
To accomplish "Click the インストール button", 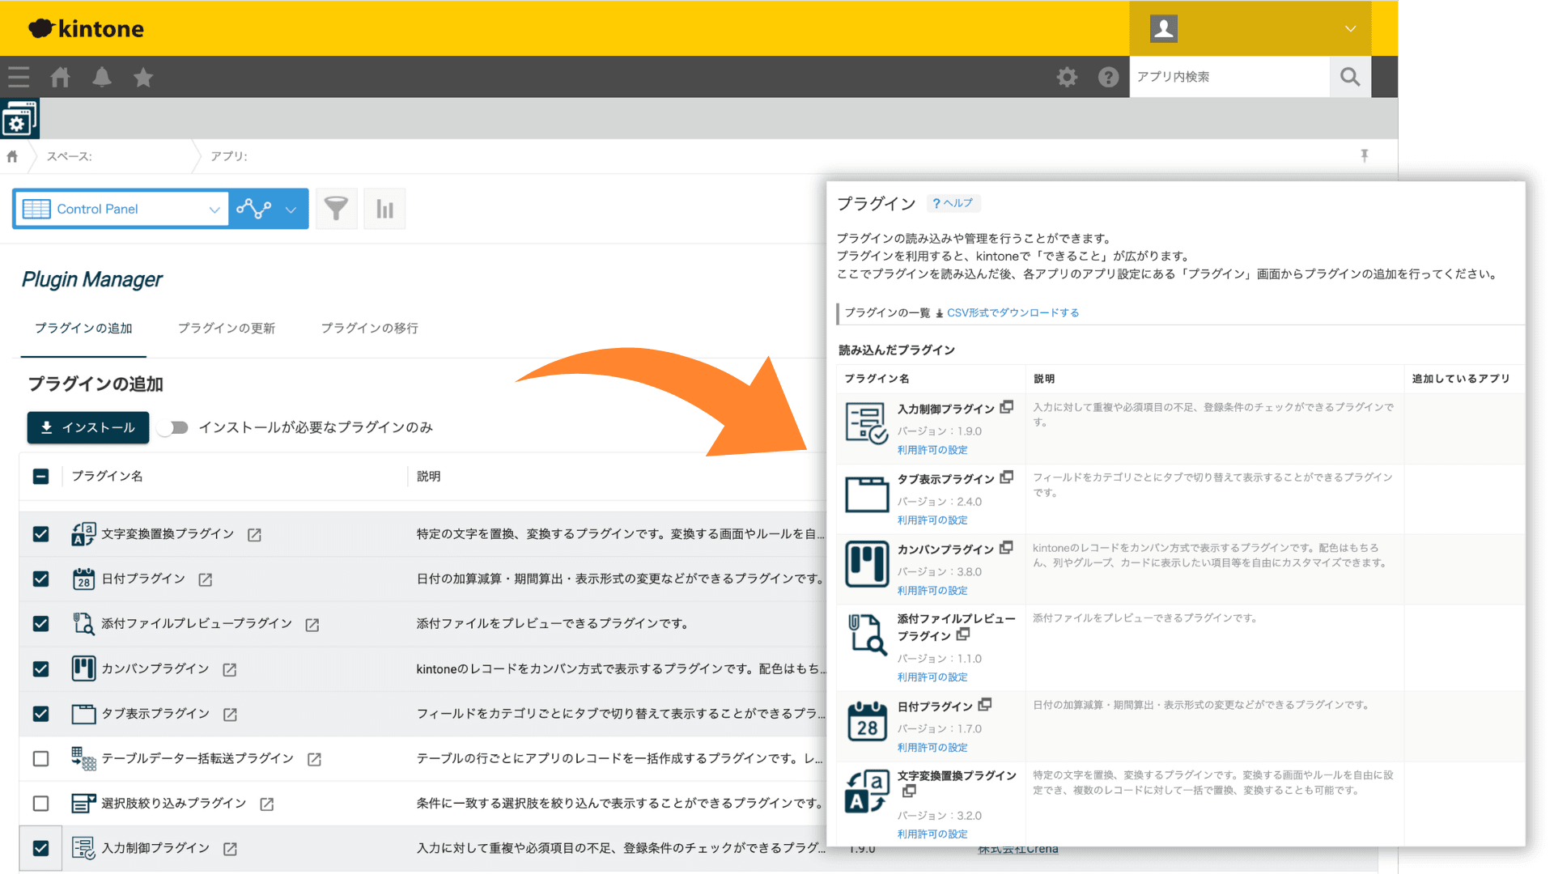I will [88, 427].
